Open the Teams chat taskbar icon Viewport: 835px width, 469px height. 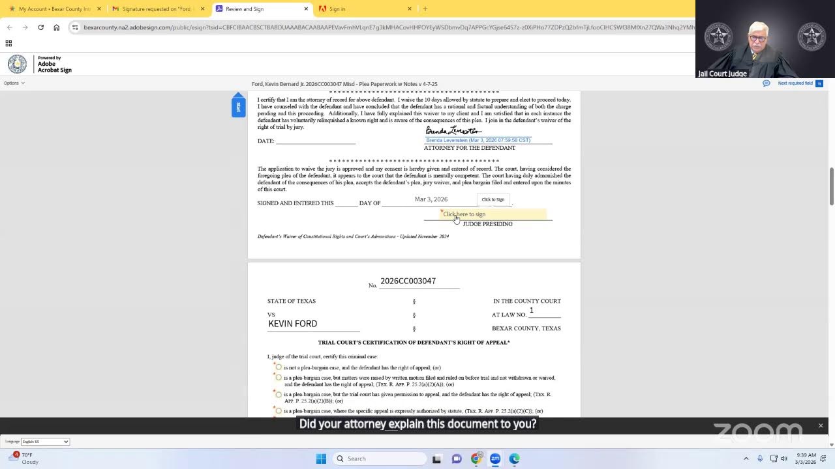tap(457, 459)
